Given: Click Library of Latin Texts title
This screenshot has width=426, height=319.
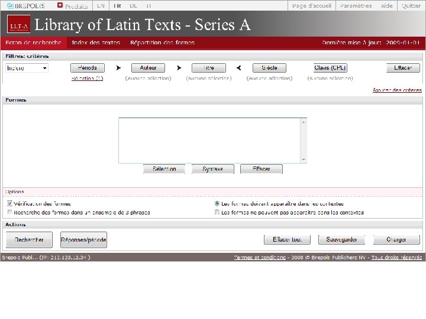Looking at the screenshot, I should click(x=143, y=25).
